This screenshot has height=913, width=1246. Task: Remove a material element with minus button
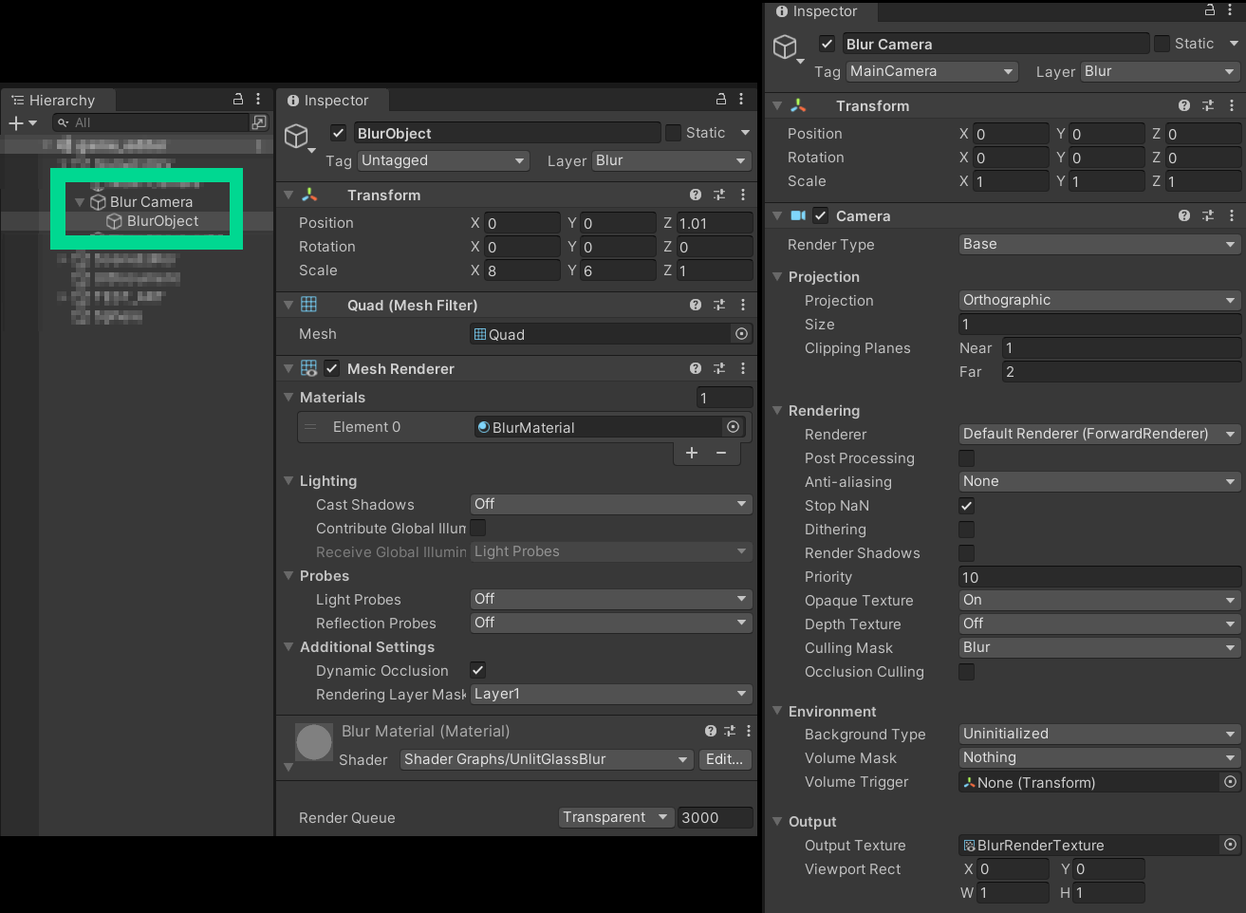click(x=721, y=453)
